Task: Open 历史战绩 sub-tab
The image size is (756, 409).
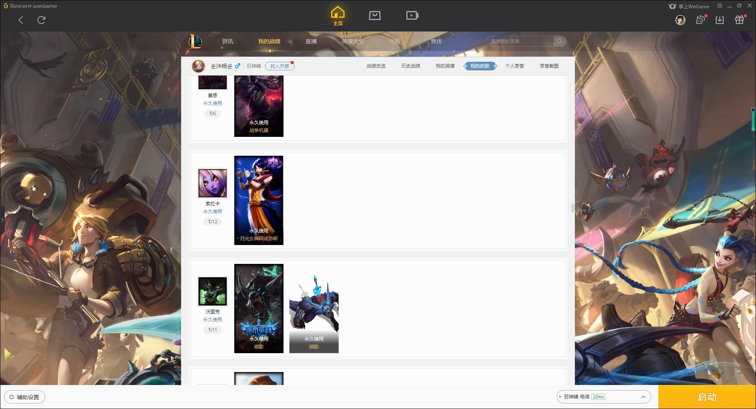Action: pyautogui.click(x=411, y=66)
